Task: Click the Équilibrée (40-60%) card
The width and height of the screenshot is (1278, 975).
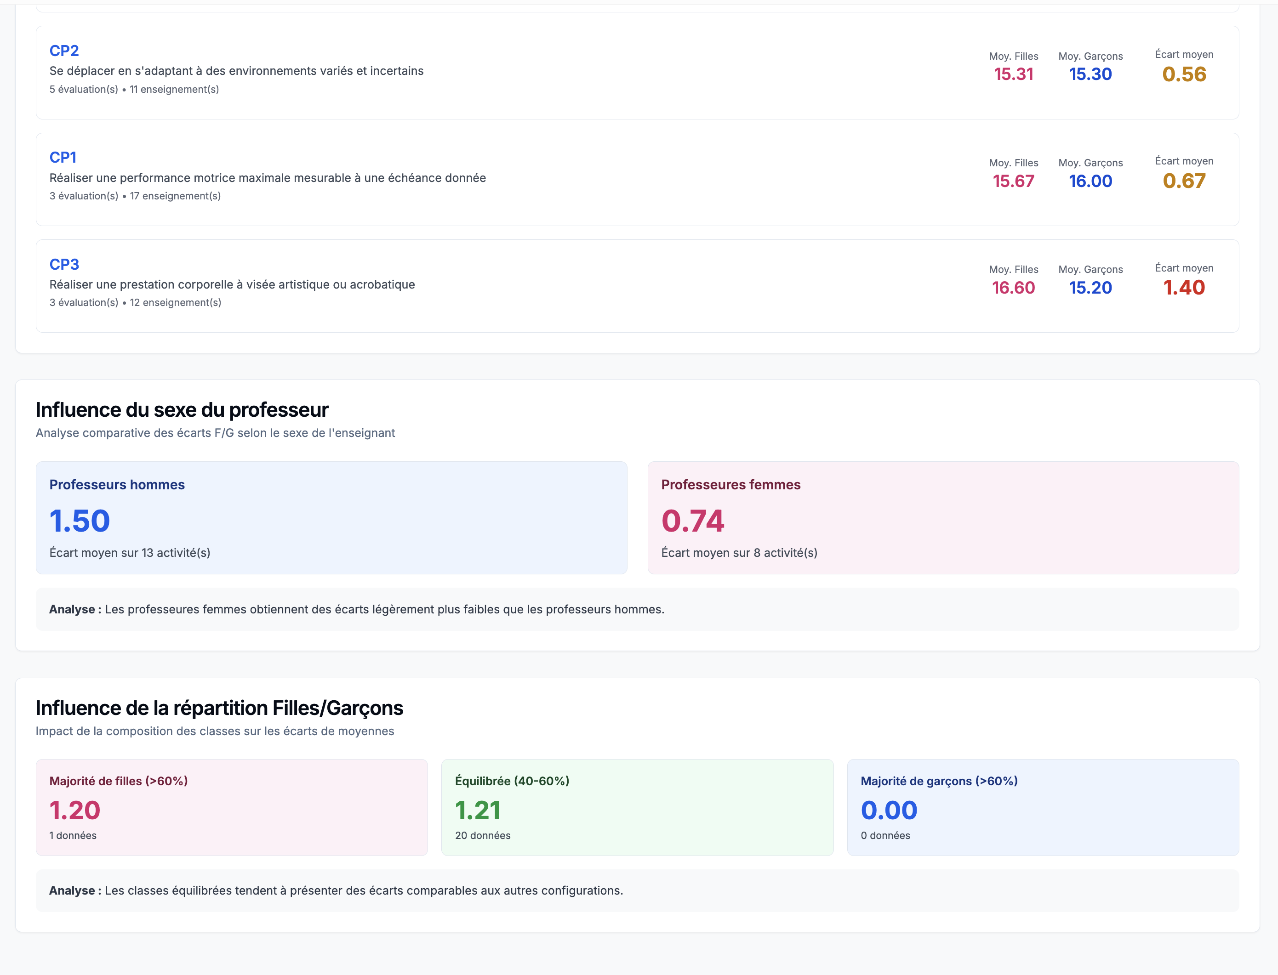Action: pyautogui.click(x=637, y=807)
